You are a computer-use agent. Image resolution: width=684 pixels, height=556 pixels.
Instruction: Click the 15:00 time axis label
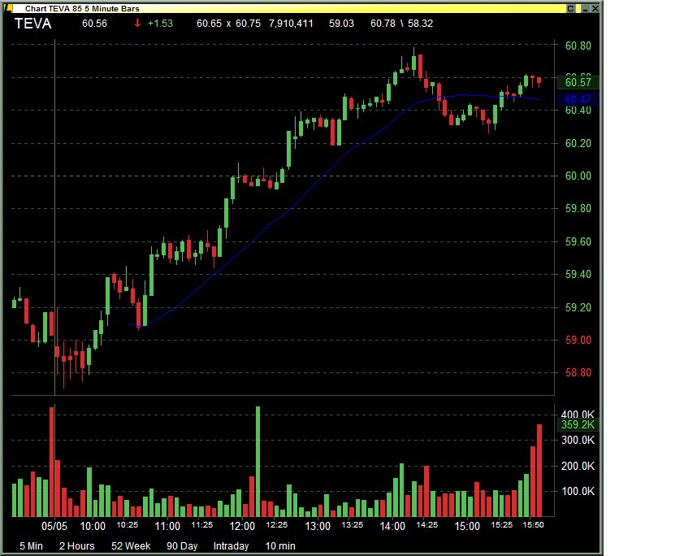[x=467, y=526]
